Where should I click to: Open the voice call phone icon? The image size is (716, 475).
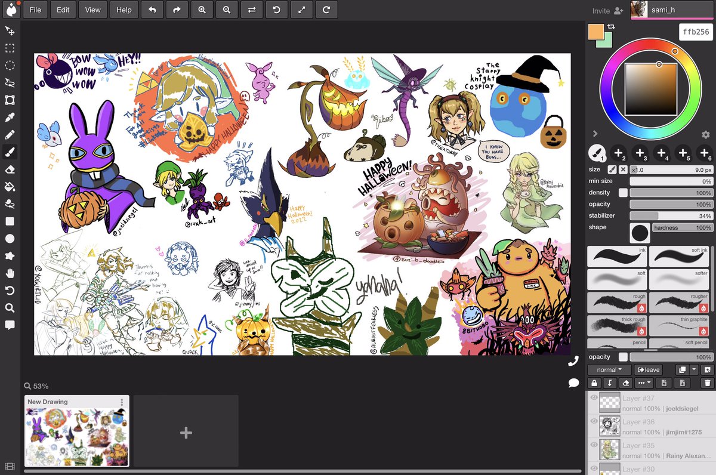tap(573, 360)
